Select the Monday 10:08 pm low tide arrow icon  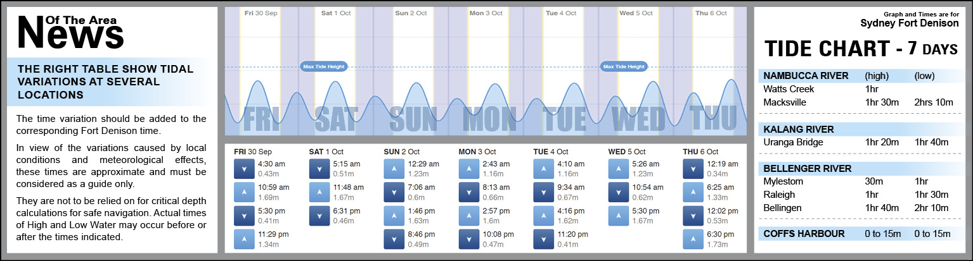point(468,239)
